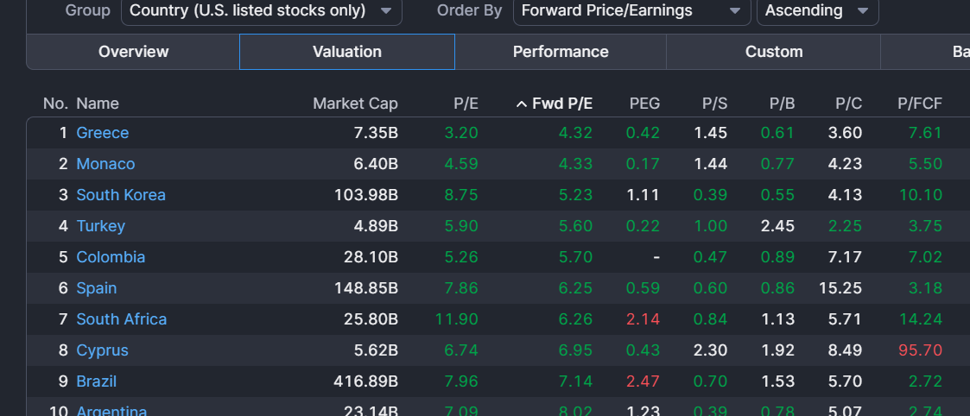Select the Colombia link
This screenshot has height=416, width=970.
pos(111,257)
